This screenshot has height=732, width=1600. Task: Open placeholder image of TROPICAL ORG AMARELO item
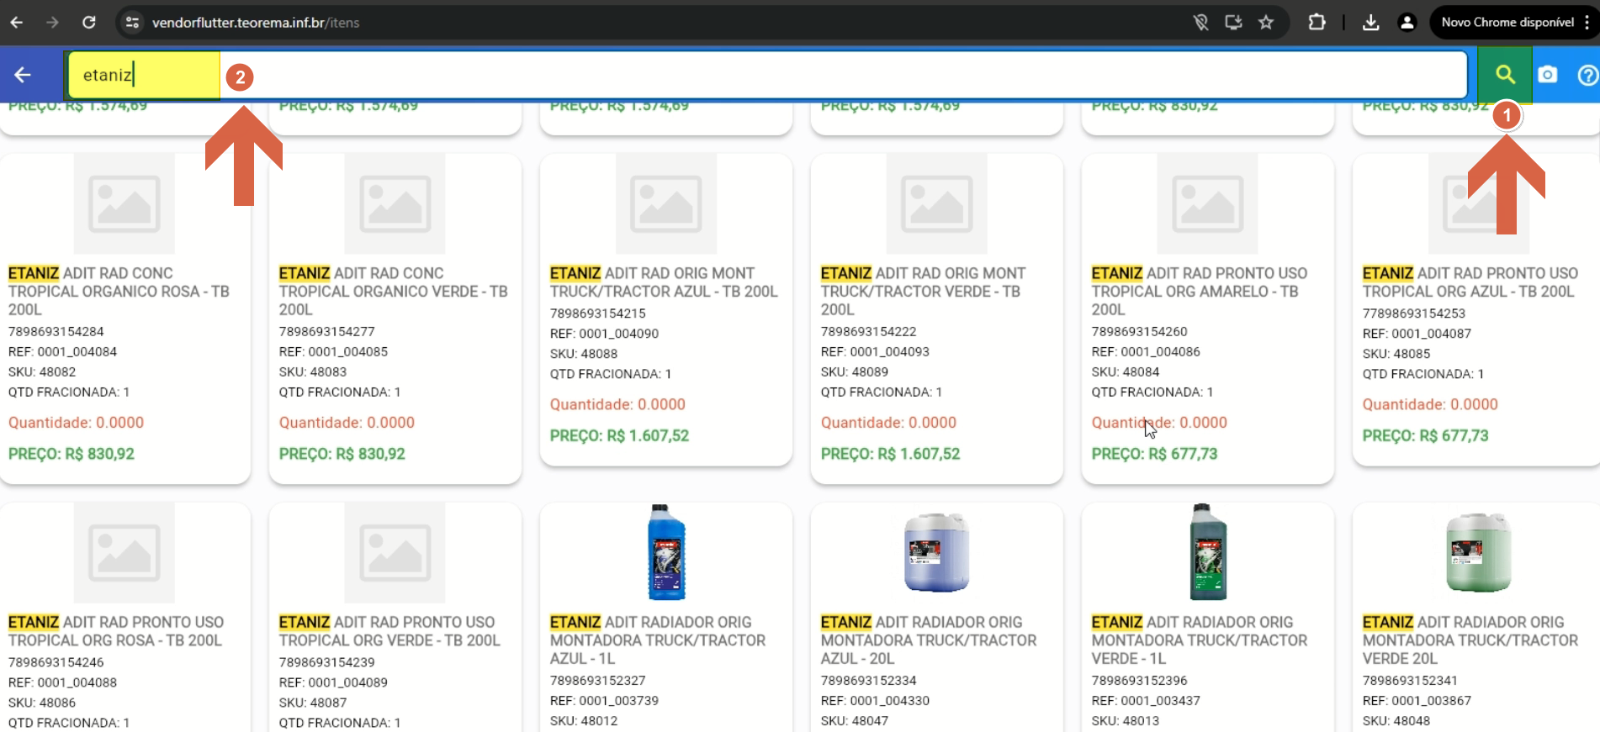pyautogui.click(x=1208, y=203)
